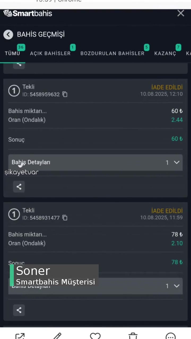Select the KAZANÇ tab
Image resolution: width=191 pixels, height=339 pixels.
pyautogui.click(x=165, y=53)
